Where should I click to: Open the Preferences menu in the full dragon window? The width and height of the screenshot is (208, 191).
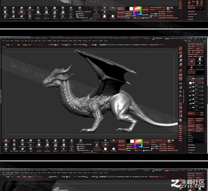click(64, 41)
